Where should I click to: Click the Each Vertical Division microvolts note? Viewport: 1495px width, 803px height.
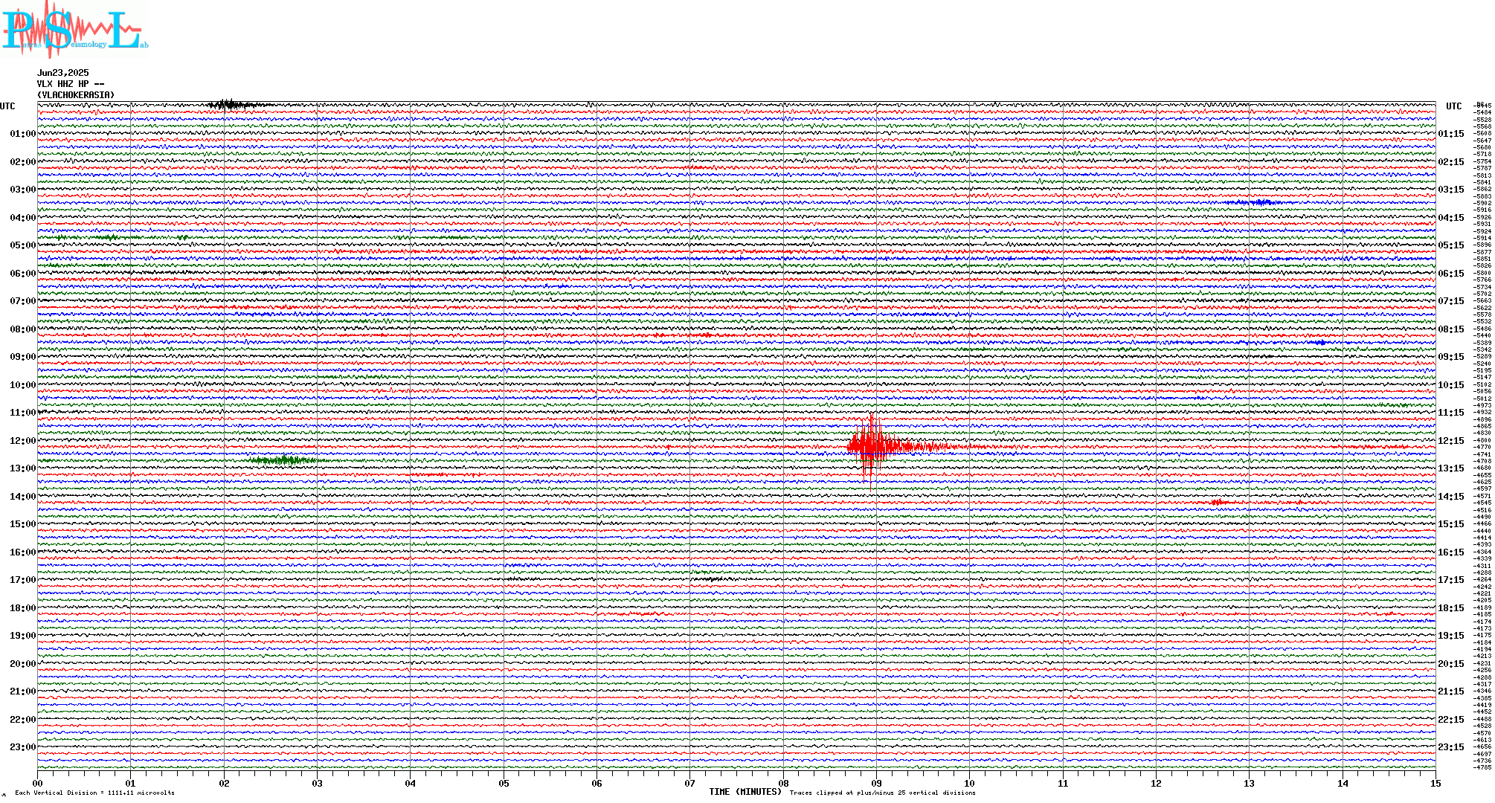[94, 793]
